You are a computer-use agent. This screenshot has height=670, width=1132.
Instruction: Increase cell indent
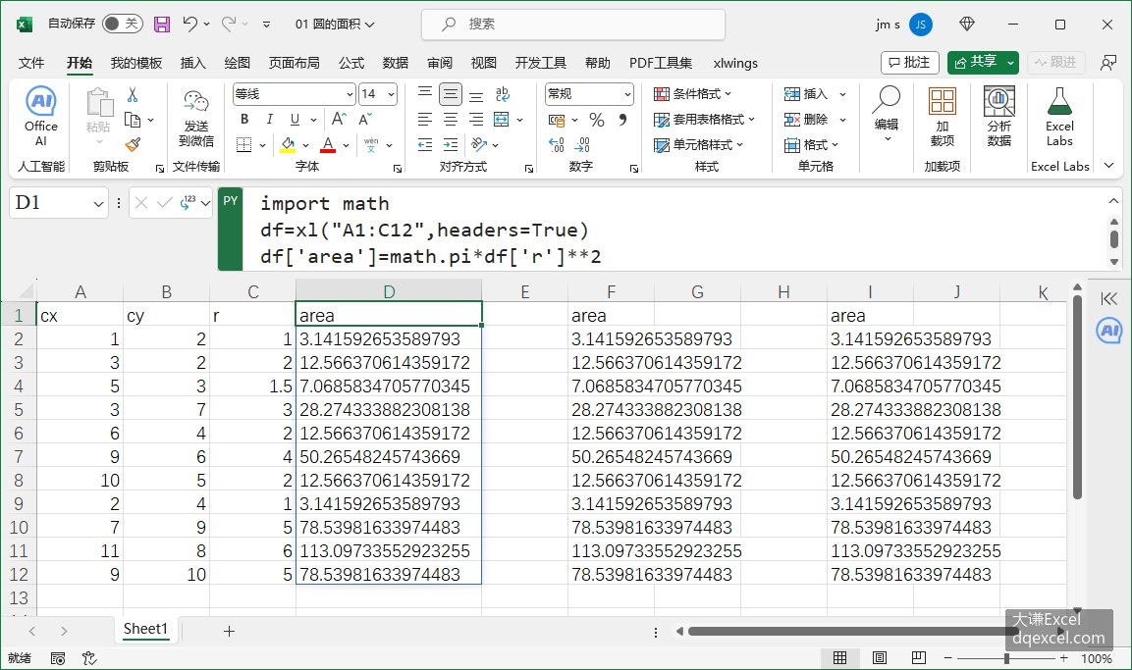pyautogui.click(x=451, y=145)
